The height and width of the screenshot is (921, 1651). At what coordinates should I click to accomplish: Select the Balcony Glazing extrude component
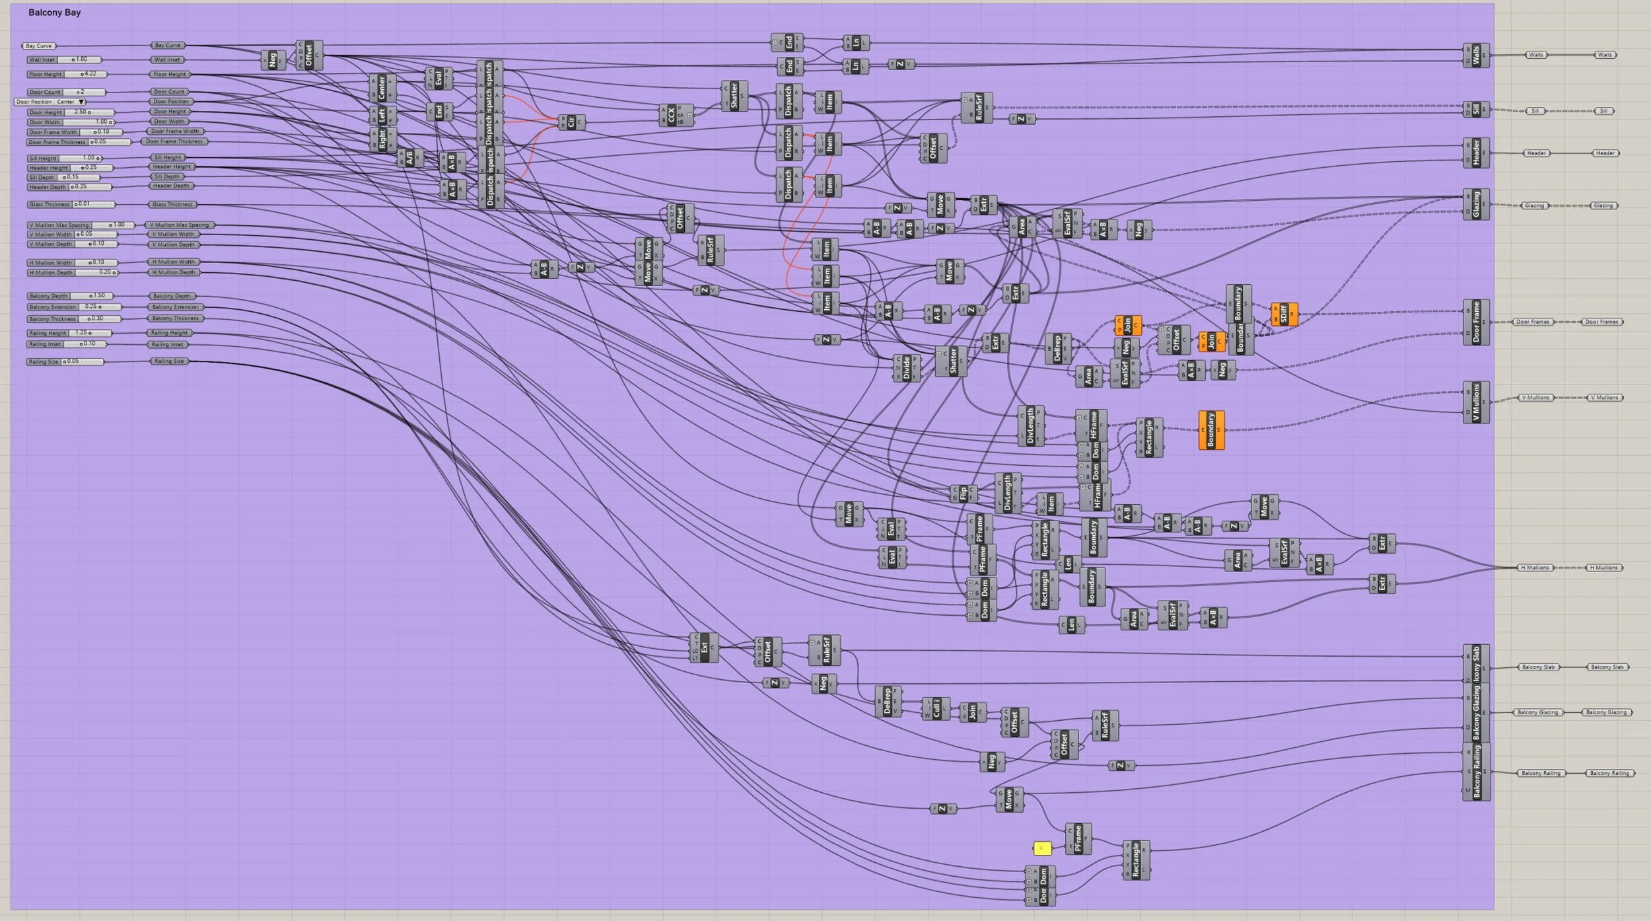[1476, 712]
